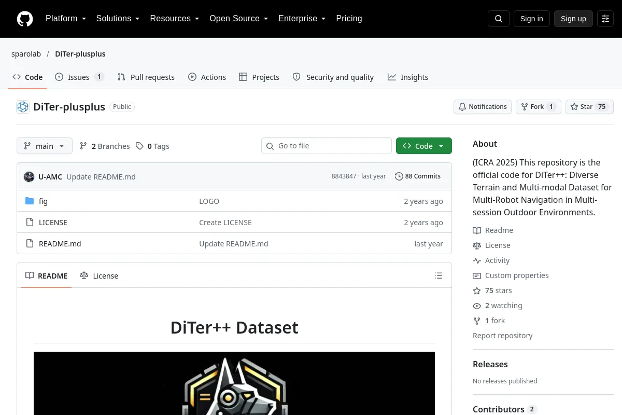The height and width of the screenshot is (415, 622).
Task: Open the Security and quality tab
Action: point(333,77)
